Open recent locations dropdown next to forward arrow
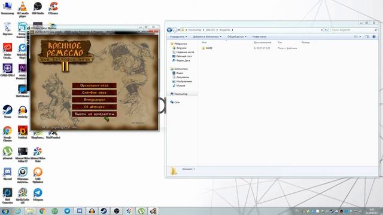The image size is (383, 215). click(179, 30)
